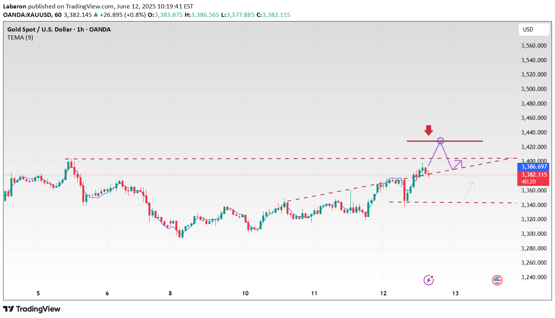The image size is (555, 318).
Task: Click the red down arrow marker
Action: pyautogui.click(x=428, y=130)
